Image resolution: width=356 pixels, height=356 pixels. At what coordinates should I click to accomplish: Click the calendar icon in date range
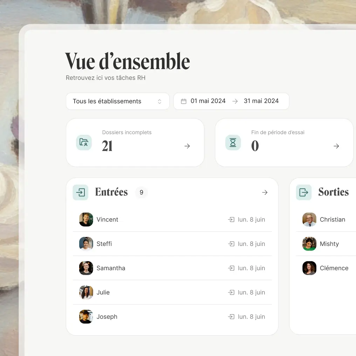pos(184,101)
